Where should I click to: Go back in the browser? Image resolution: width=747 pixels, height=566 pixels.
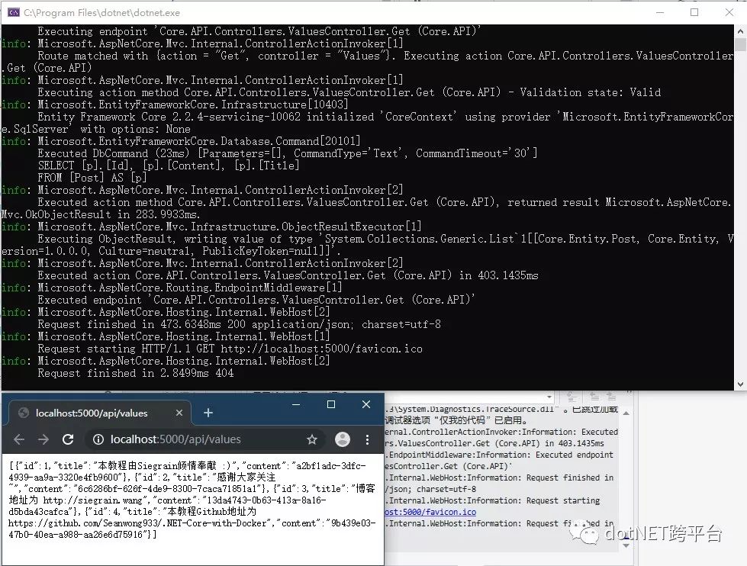(x=19, y=439)
